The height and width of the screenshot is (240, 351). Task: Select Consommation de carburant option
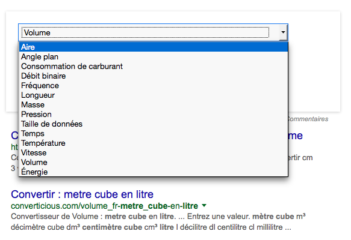click(x=154, y=66)
